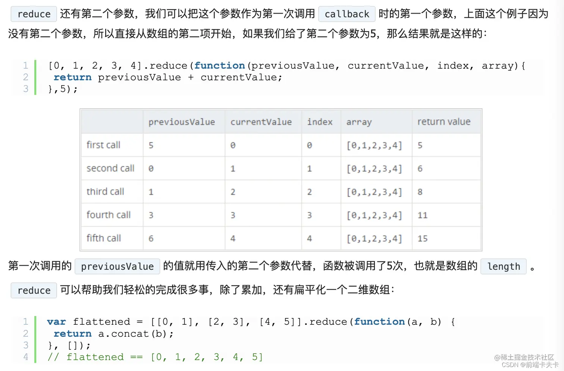
Task: Click the "array" table column header
Action: (x=359, y=122)
